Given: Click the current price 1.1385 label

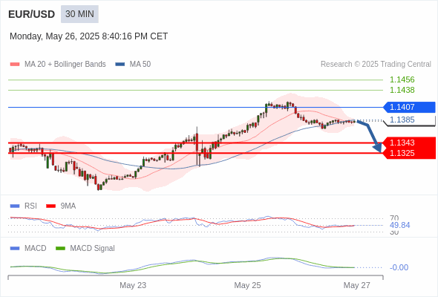Looking at the screenshot, I should click(x=402, y=120).
